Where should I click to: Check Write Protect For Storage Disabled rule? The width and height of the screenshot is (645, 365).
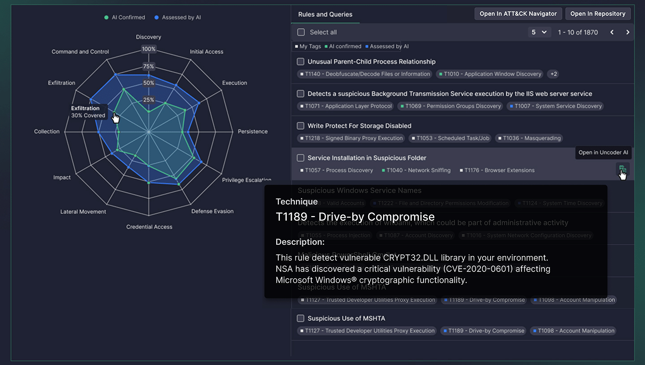[x=301, y=126]
